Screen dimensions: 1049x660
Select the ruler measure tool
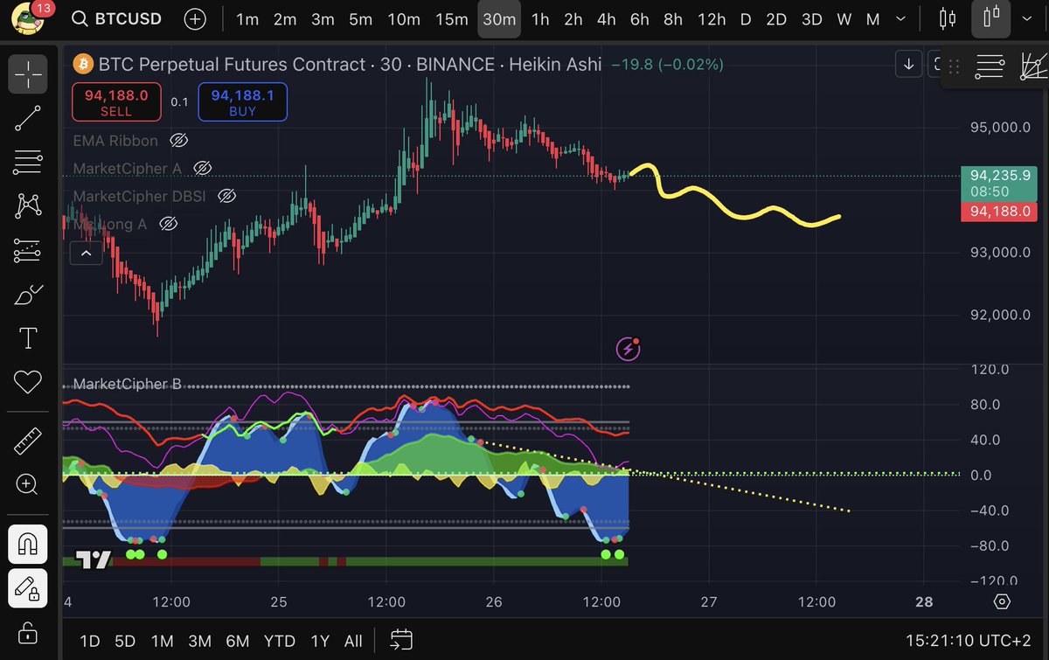[x=28, y=441]
